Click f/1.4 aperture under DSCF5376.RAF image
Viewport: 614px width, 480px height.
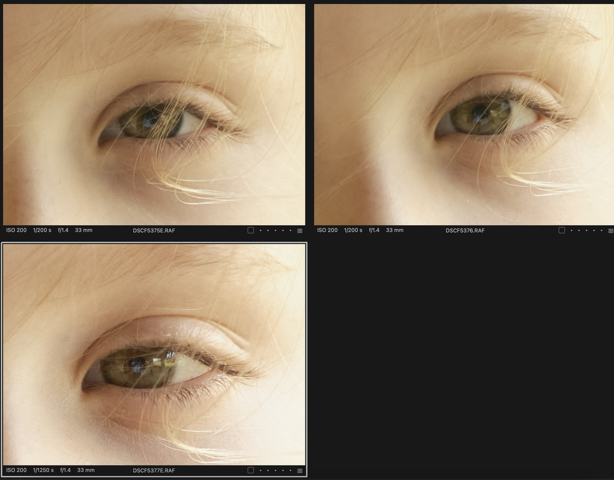pos(374,230)
